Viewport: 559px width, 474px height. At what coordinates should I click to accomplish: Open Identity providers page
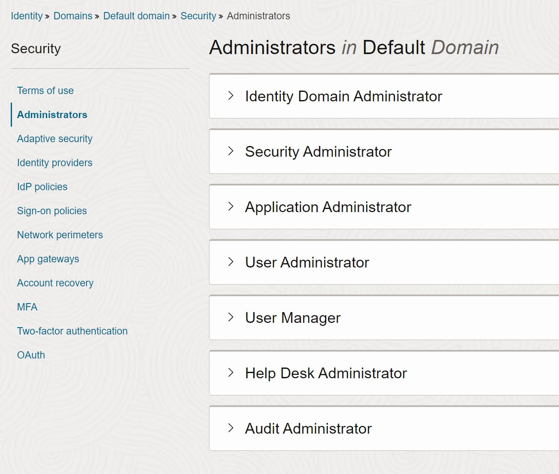coord(55,163)
